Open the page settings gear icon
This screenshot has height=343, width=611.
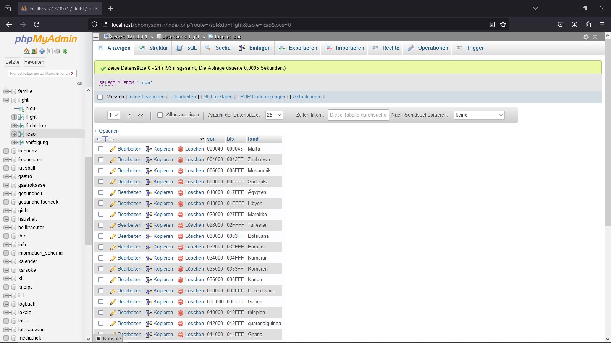point(586,37)
